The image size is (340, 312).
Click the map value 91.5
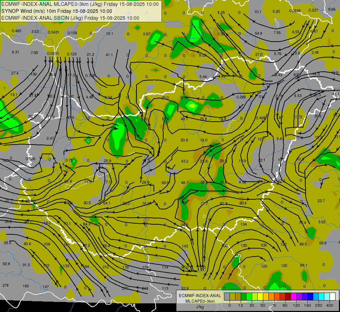26,265
